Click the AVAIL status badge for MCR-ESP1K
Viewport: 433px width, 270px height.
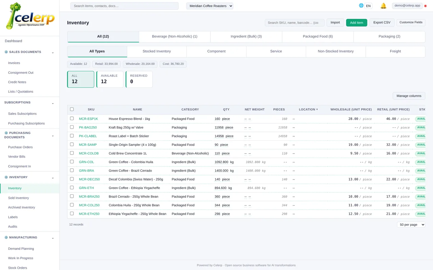pos(420,119)
